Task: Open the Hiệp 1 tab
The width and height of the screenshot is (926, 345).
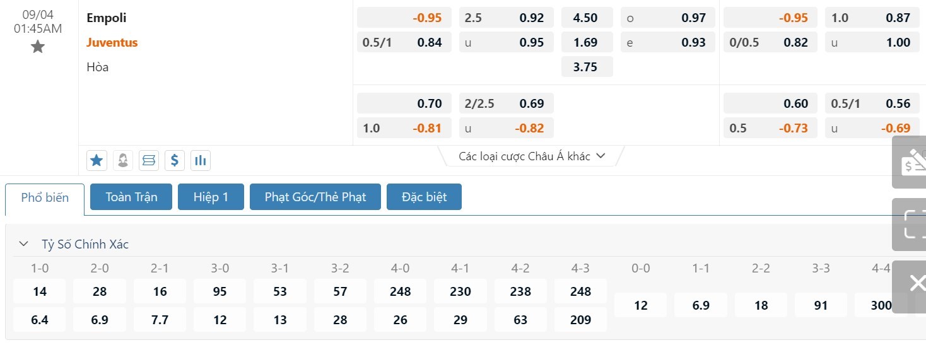Action: point(211,197)
